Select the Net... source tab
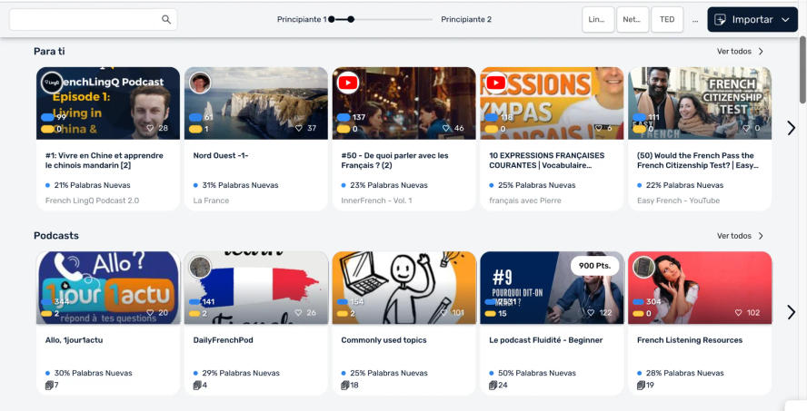Viewport: 807px width, 411px height. pos(633,20)
